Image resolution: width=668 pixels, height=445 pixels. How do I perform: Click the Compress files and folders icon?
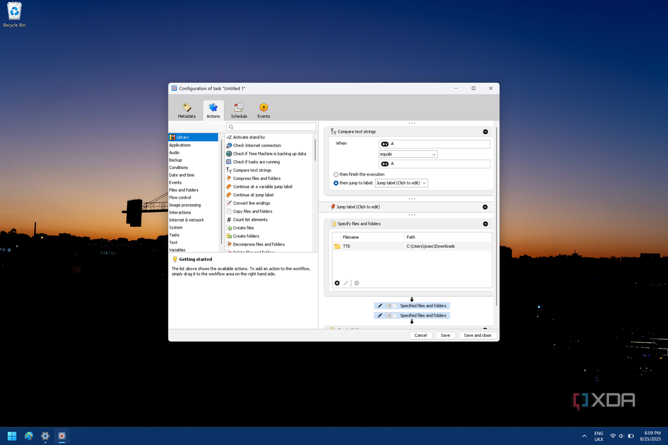[x=229, y=178]
